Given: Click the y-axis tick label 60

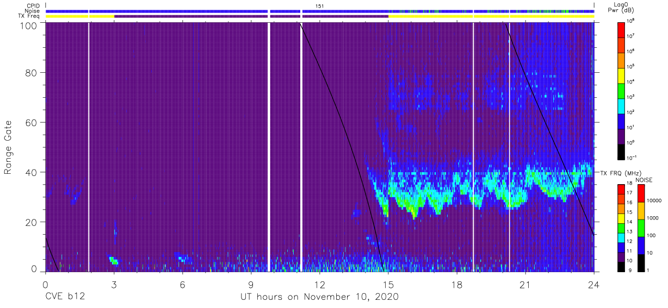Looking at the screenshot, I should [32, 123].
